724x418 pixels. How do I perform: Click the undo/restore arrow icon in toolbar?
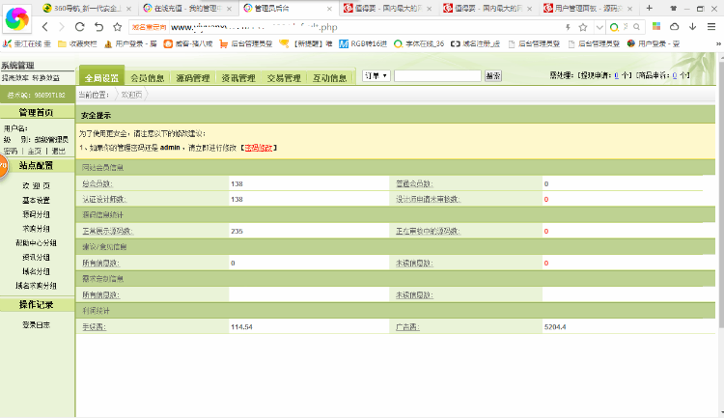98,27
